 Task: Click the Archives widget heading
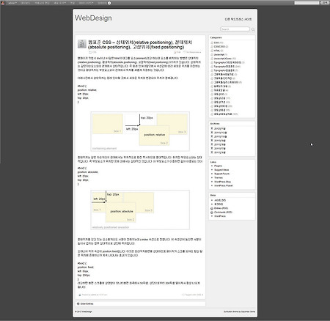215,124
